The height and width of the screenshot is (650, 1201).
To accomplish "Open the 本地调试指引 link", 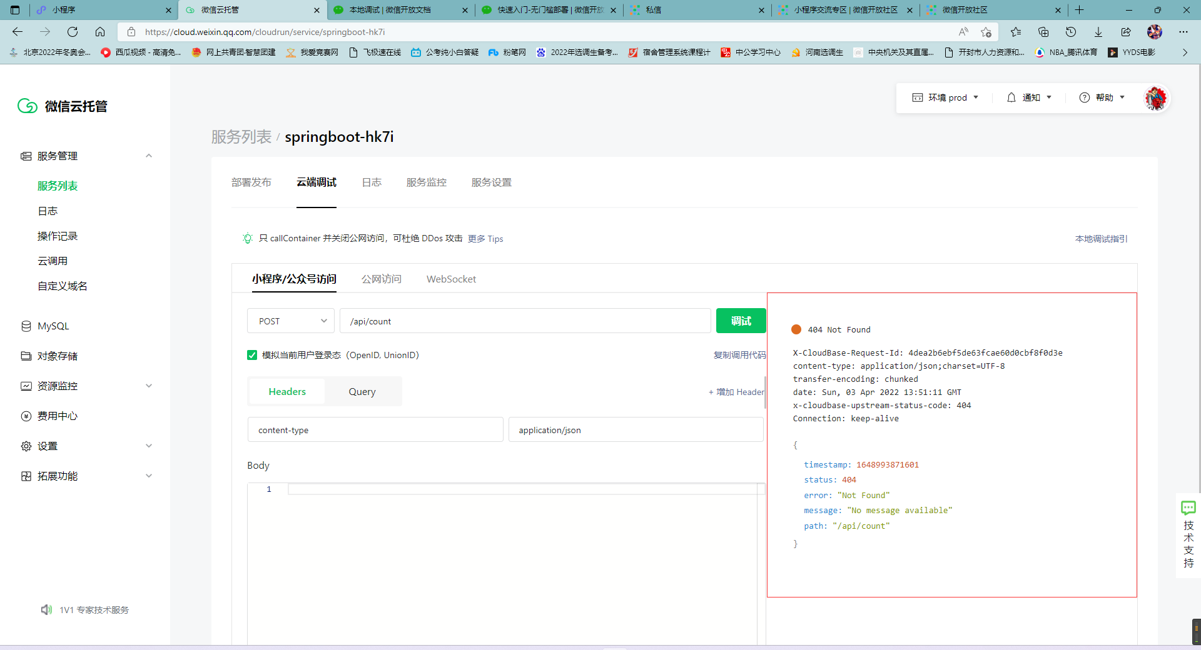I will pyautogui.click(x=1102, y=239).
